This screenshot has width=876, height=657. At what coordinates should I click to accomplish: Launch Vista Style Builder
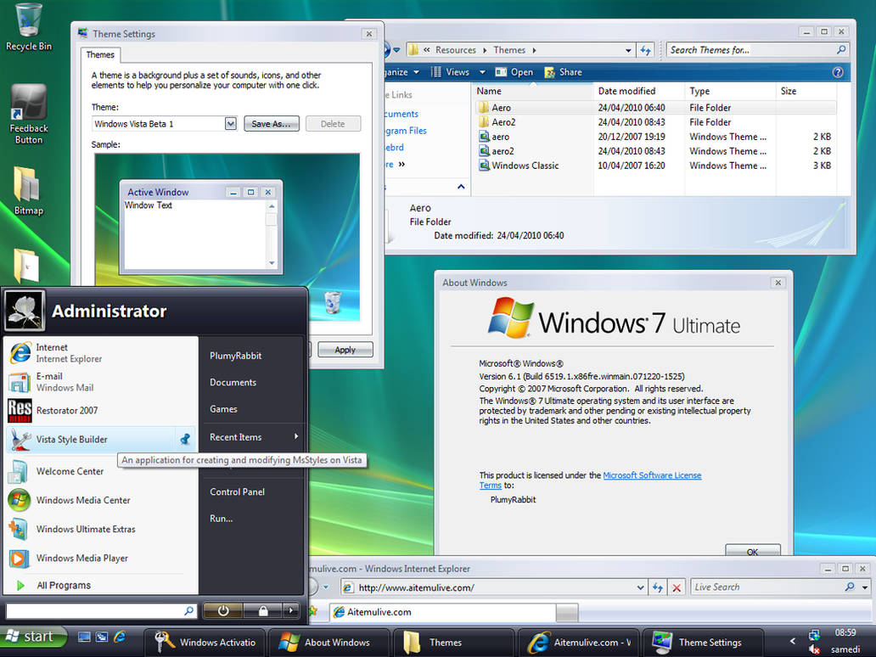(x=72, y=440)
